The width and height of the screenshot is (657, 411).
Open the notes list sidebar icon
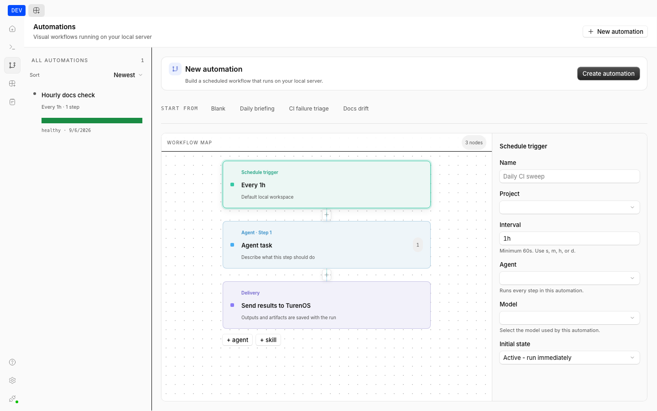pyautogui.click(x=12, y=102)
